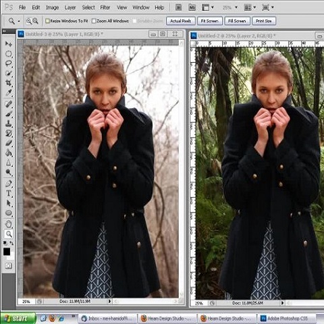Viewport: 324px width, 324px height.
Task: Expand the Doc info arrow in left document
Action: coord(109,301)
